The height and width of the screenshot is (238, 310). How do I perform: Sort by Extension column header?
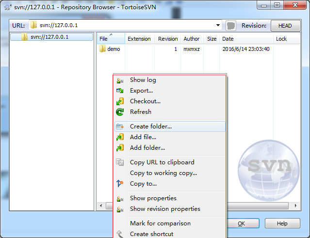click(x=139, y=39)
